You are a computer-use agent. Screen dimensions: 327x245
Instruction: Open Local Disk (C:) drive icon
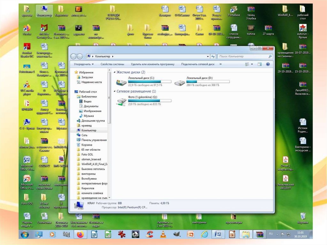coord(122,82)
